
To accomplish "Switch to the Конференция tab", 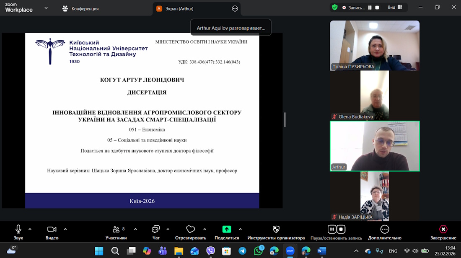I will point(80,8).
